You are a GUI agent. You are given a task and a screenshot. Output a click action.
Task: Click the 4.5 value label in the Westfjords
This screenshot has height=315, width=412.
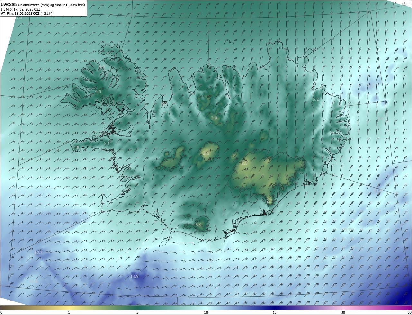98,92
